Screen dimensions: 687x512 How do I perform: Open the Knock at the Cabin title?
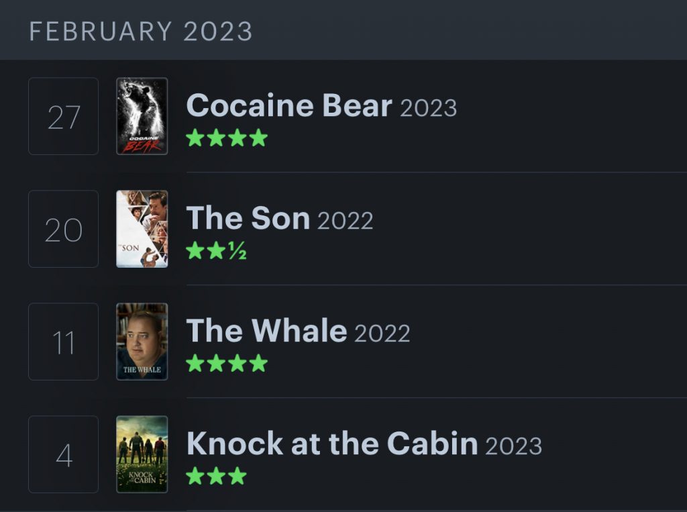(332, 444)
